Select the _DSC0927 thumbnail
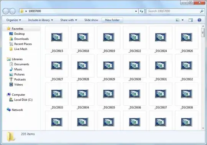The height and width of the screenshot is (145, 207). point(57,66)
